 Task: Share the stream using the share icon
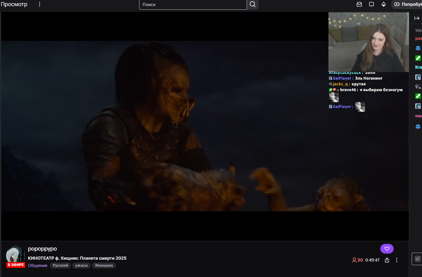pos(387,260)
